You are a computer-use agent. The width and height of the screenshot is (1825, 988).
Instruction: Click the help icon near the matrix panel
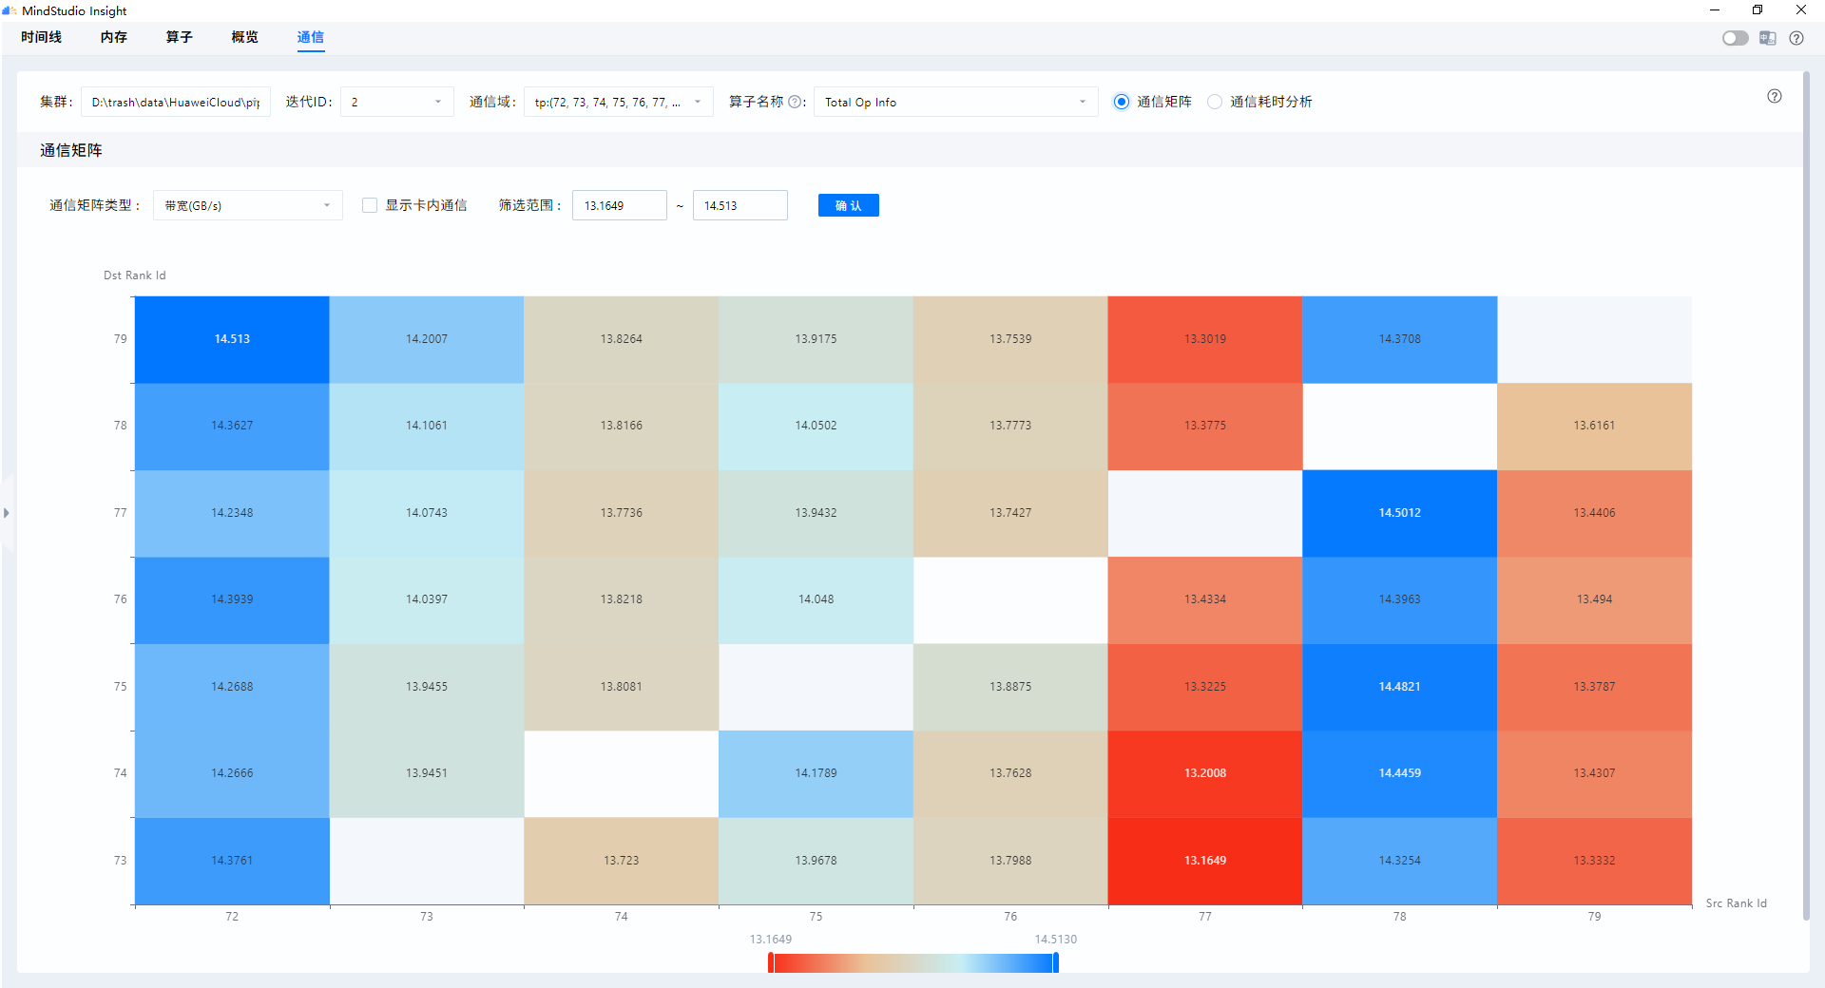point(1773,96)
